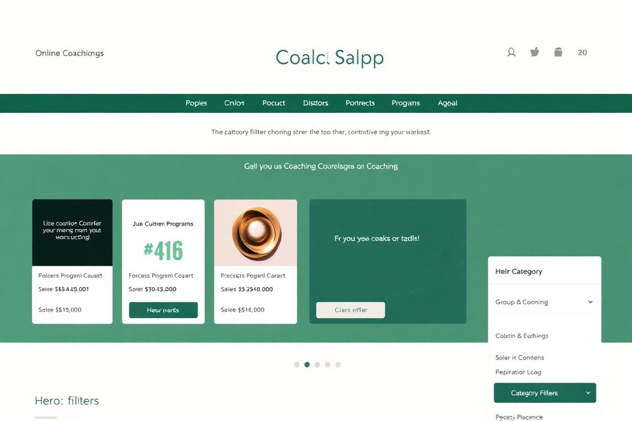Open the Cnlon menu item
The height and width of the screenshot is (421, 632).
[x=234, y=103]
